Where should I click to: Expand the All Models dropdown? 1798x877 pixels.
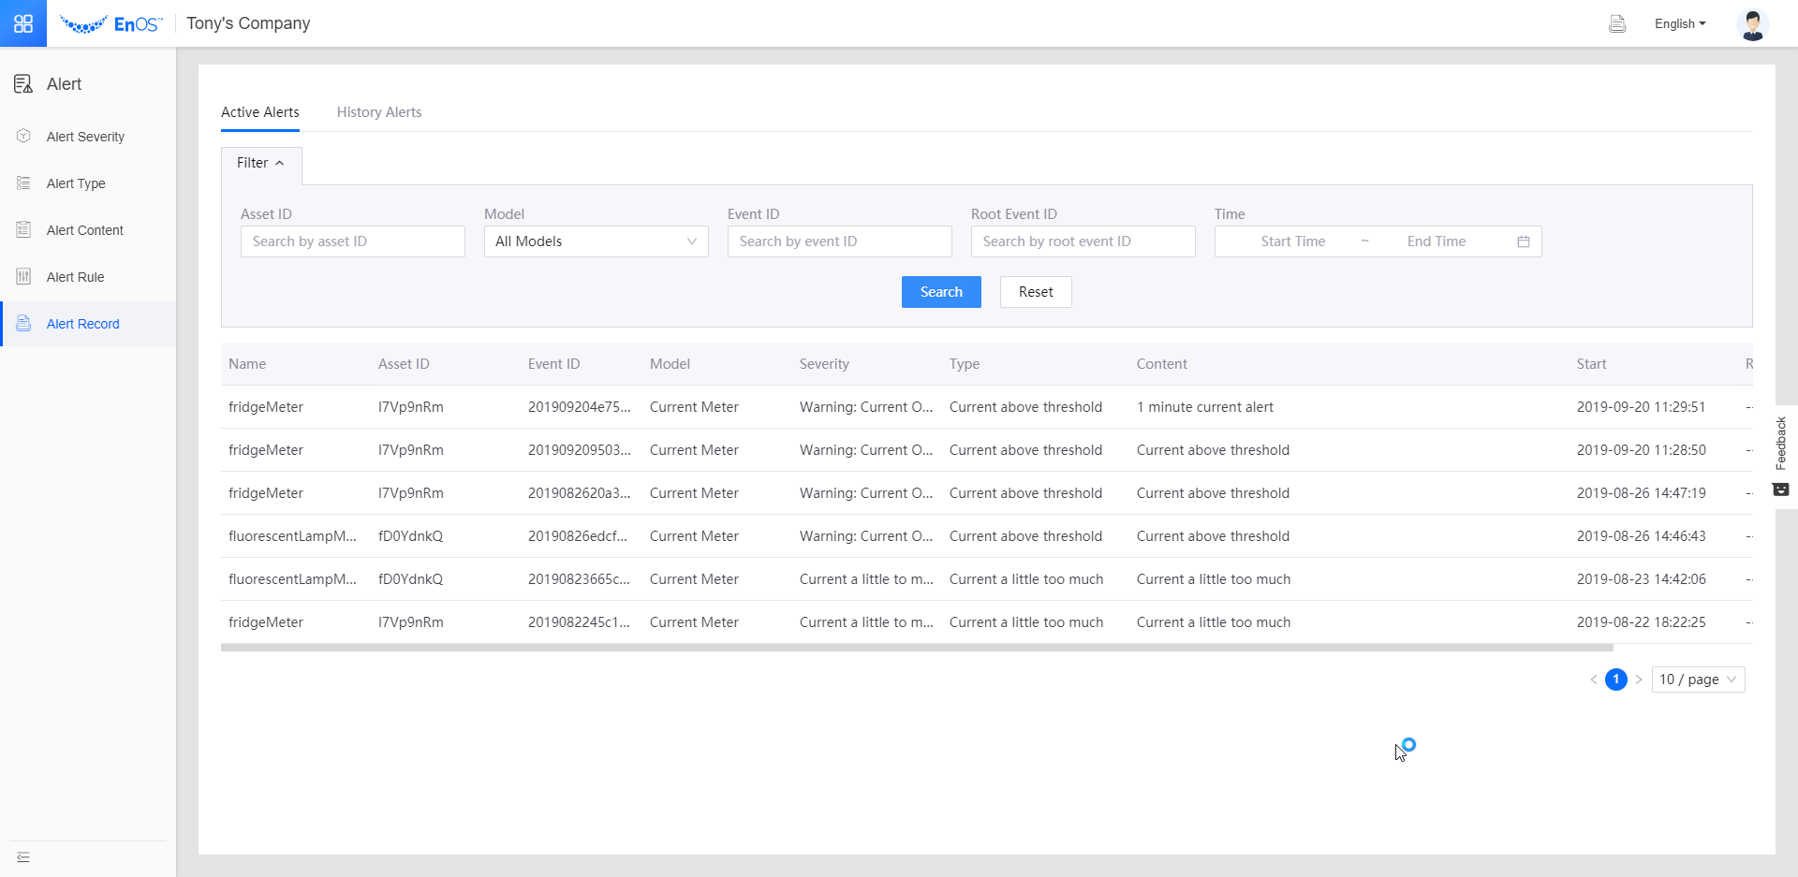596,241
